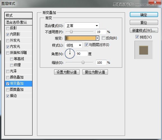
Task: Select the 等高线 list item label
Action: pyautogui.click(x=19, y=59)
